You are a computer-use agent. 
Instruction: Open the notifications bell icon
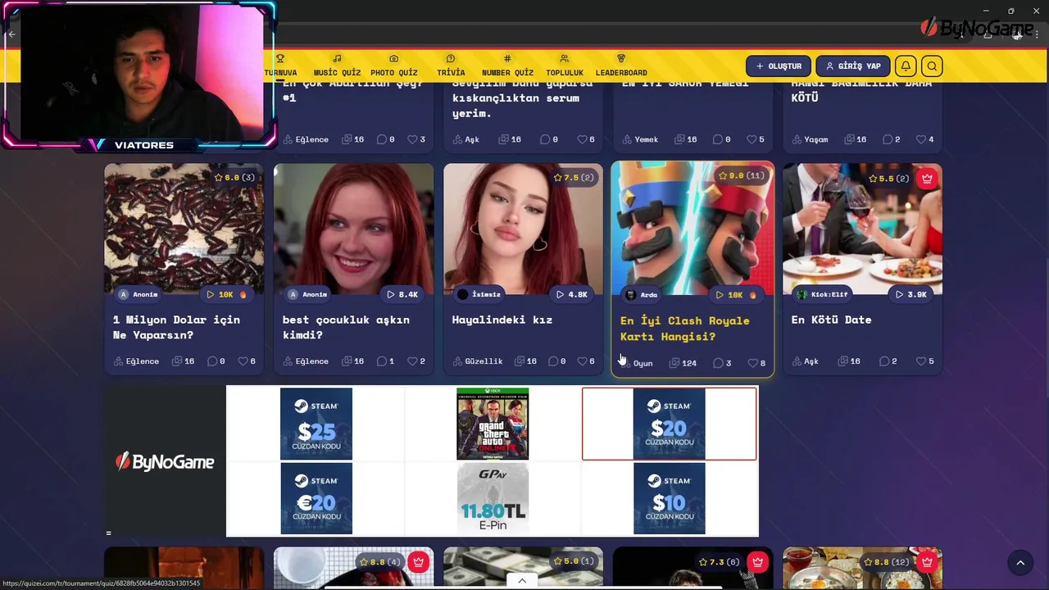click(x=906, y=66)
